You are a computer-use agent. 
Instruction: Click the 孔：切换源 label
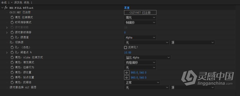16,42
